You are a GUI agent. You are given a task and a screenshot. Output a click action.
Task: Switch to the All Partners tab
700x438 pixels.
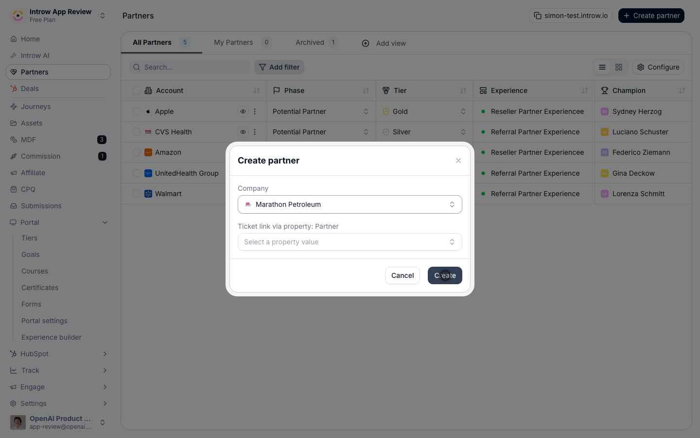161,42
